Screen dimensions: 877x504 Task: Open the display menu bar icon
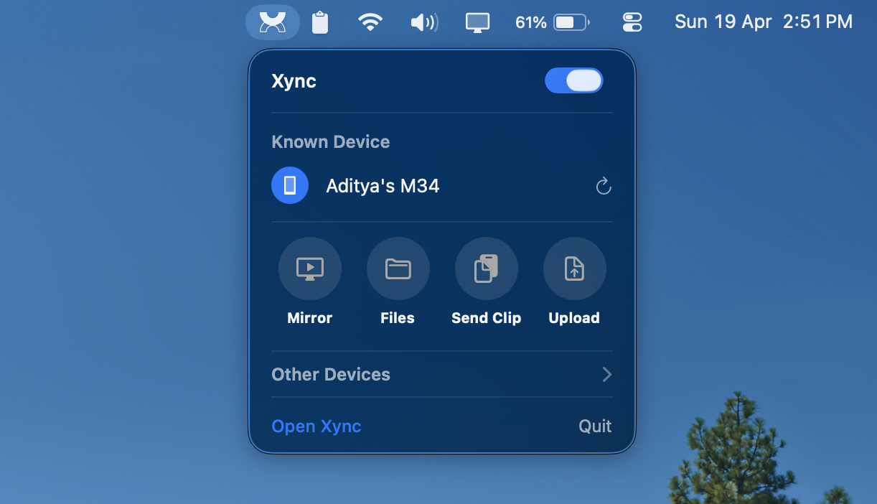click(x=477, y=22)
